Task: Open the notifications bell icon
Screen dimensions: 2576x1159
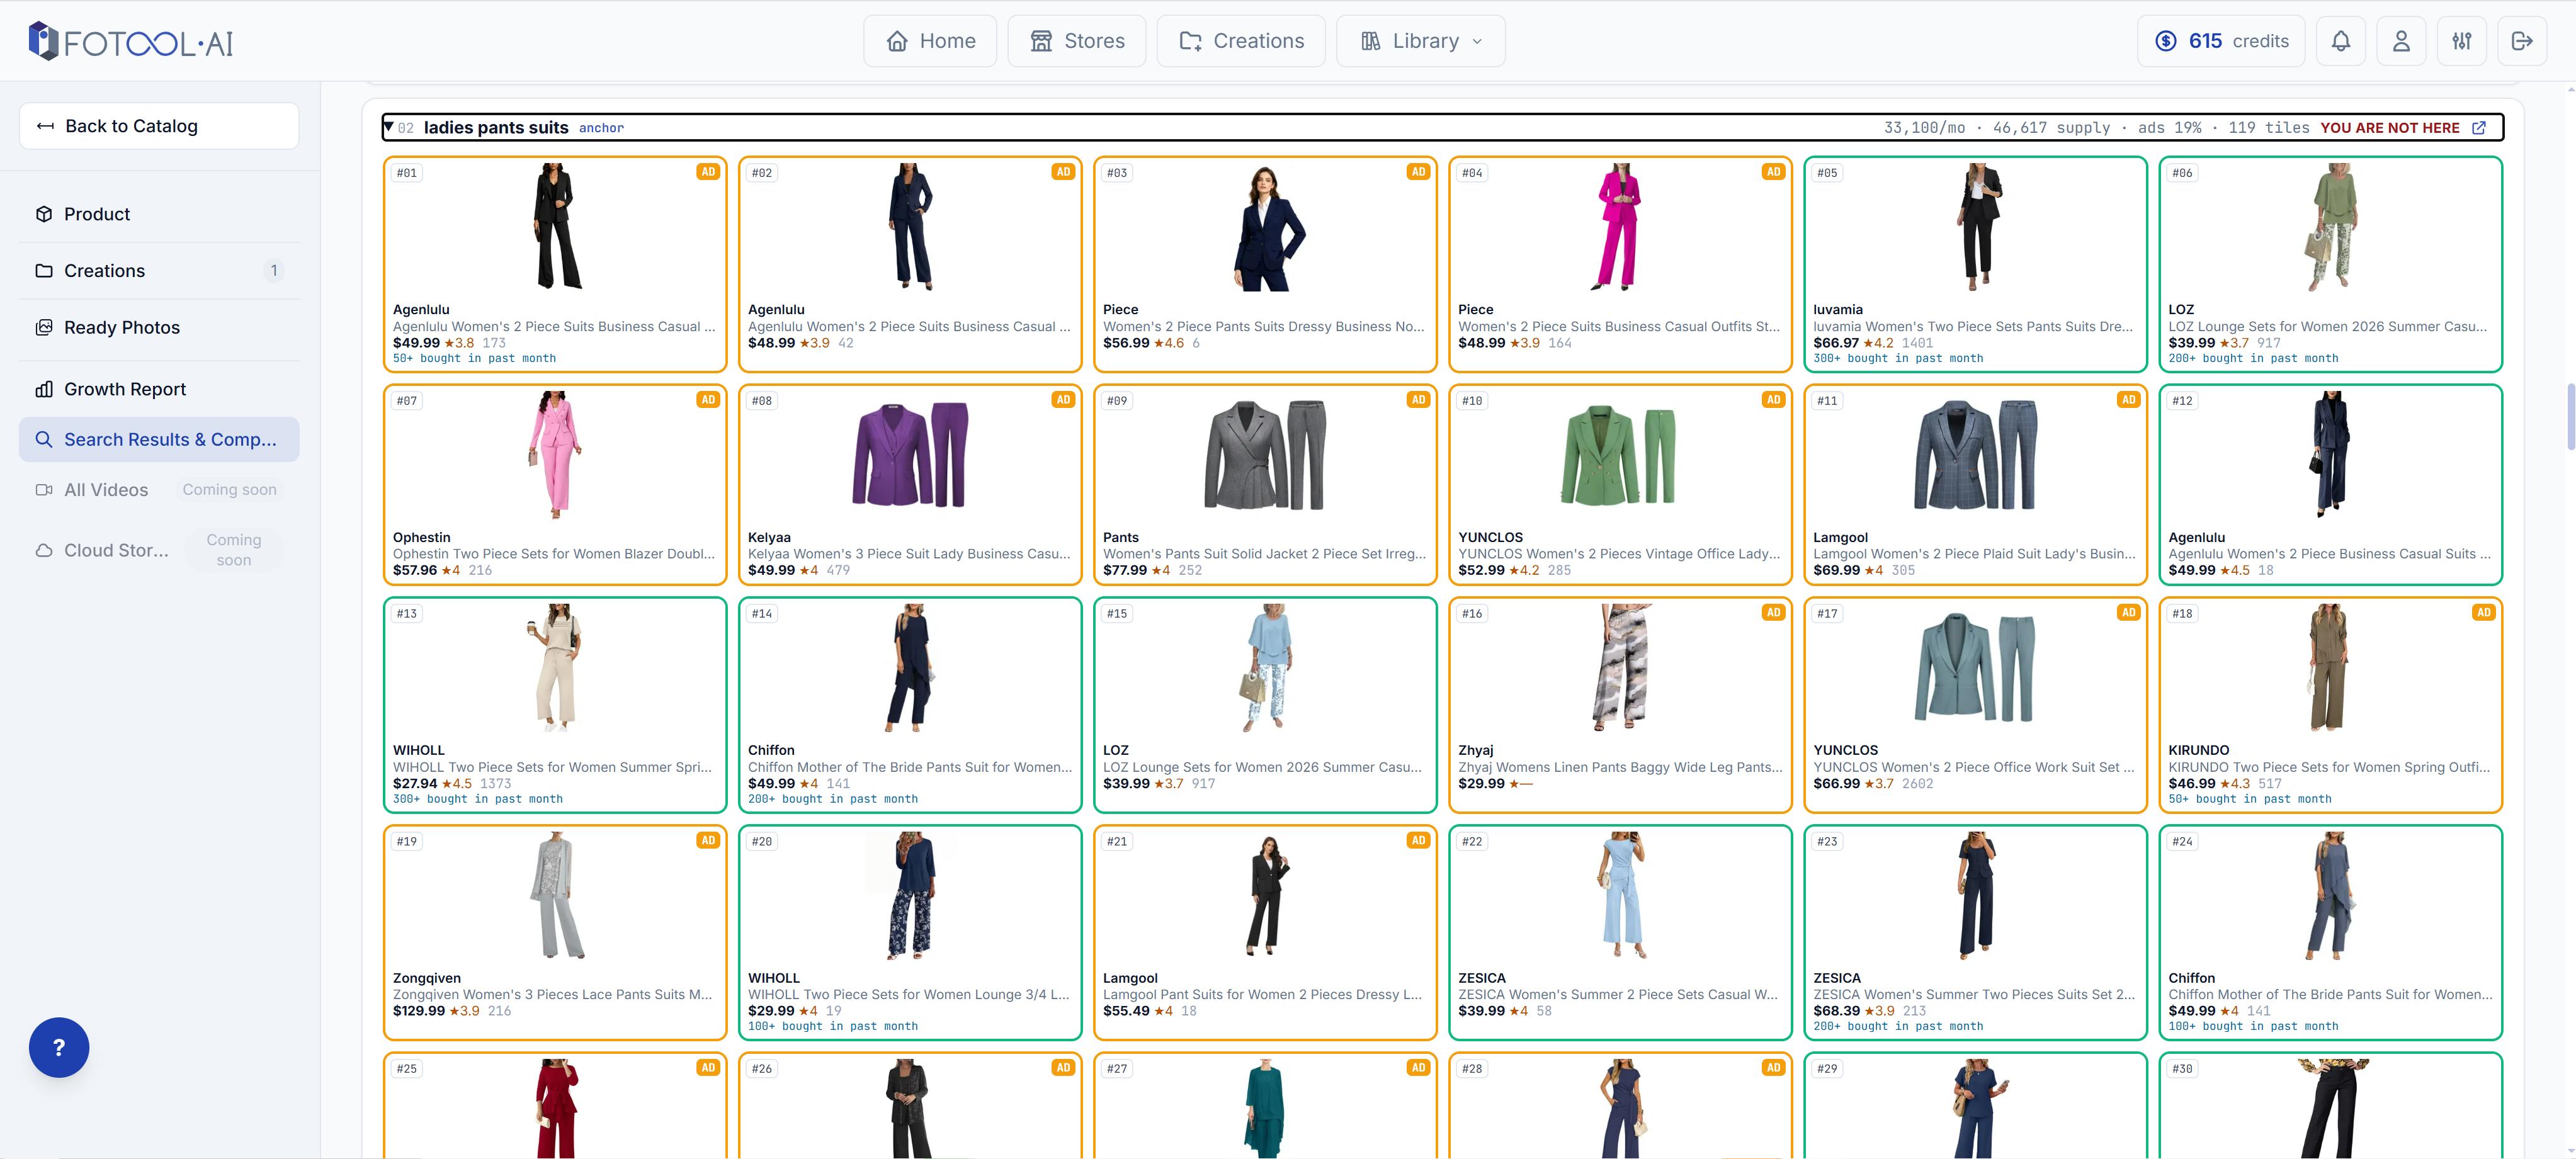Action: [x=2341, y=41]
